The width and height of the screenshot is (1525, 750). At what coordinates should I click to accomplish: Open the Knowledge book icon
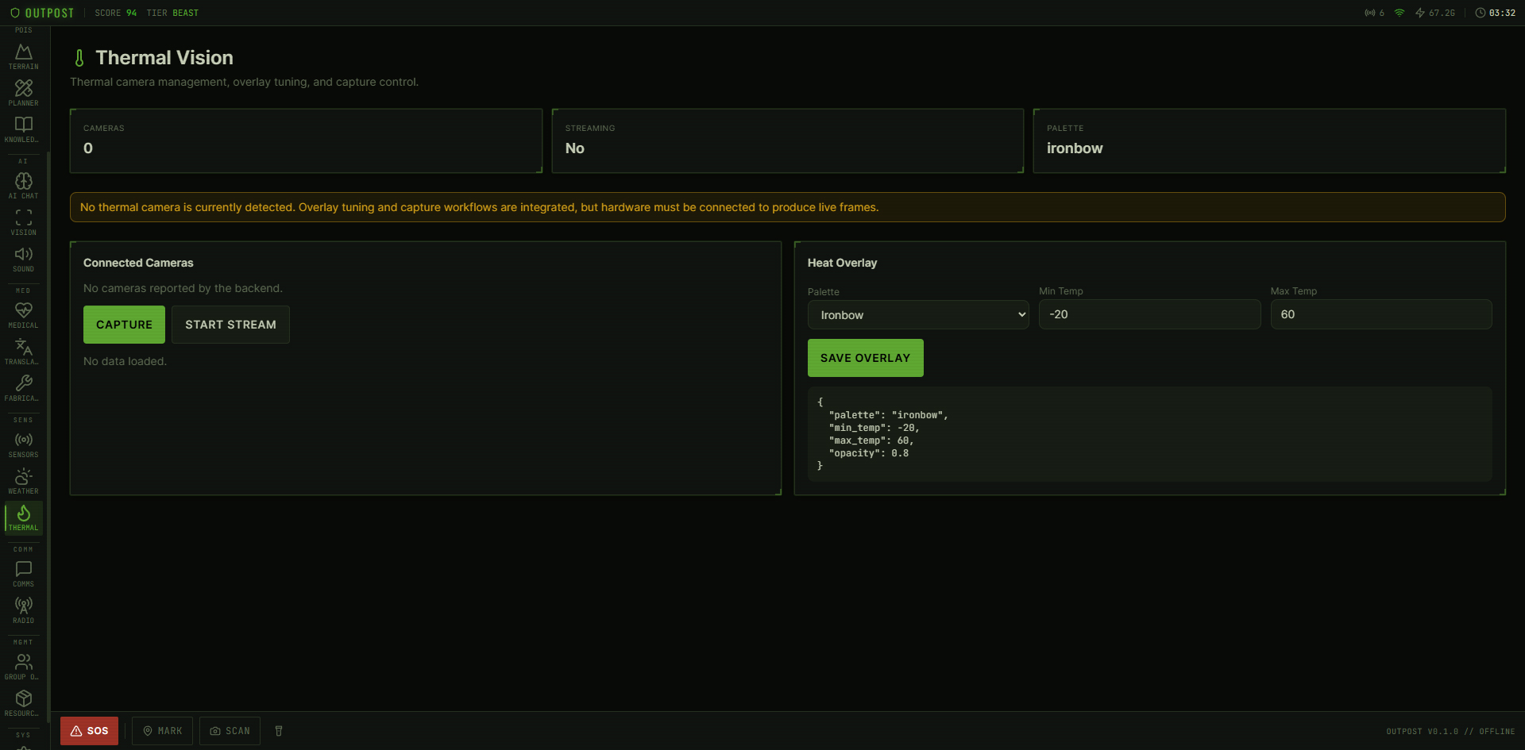pyautogui.click(x=24, y=129)
